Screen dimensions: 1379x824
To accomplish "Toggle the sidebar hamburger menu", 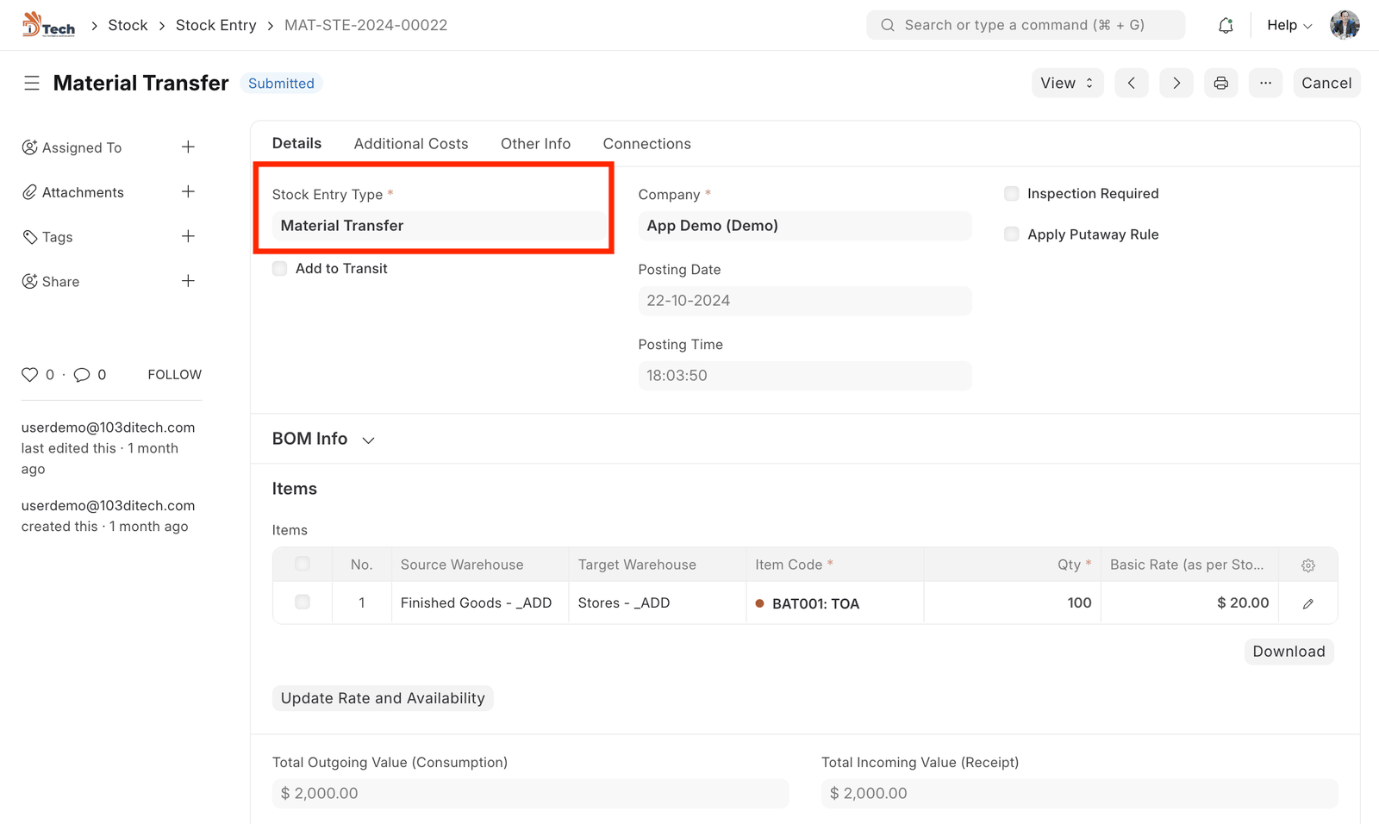I will point(32,84).
